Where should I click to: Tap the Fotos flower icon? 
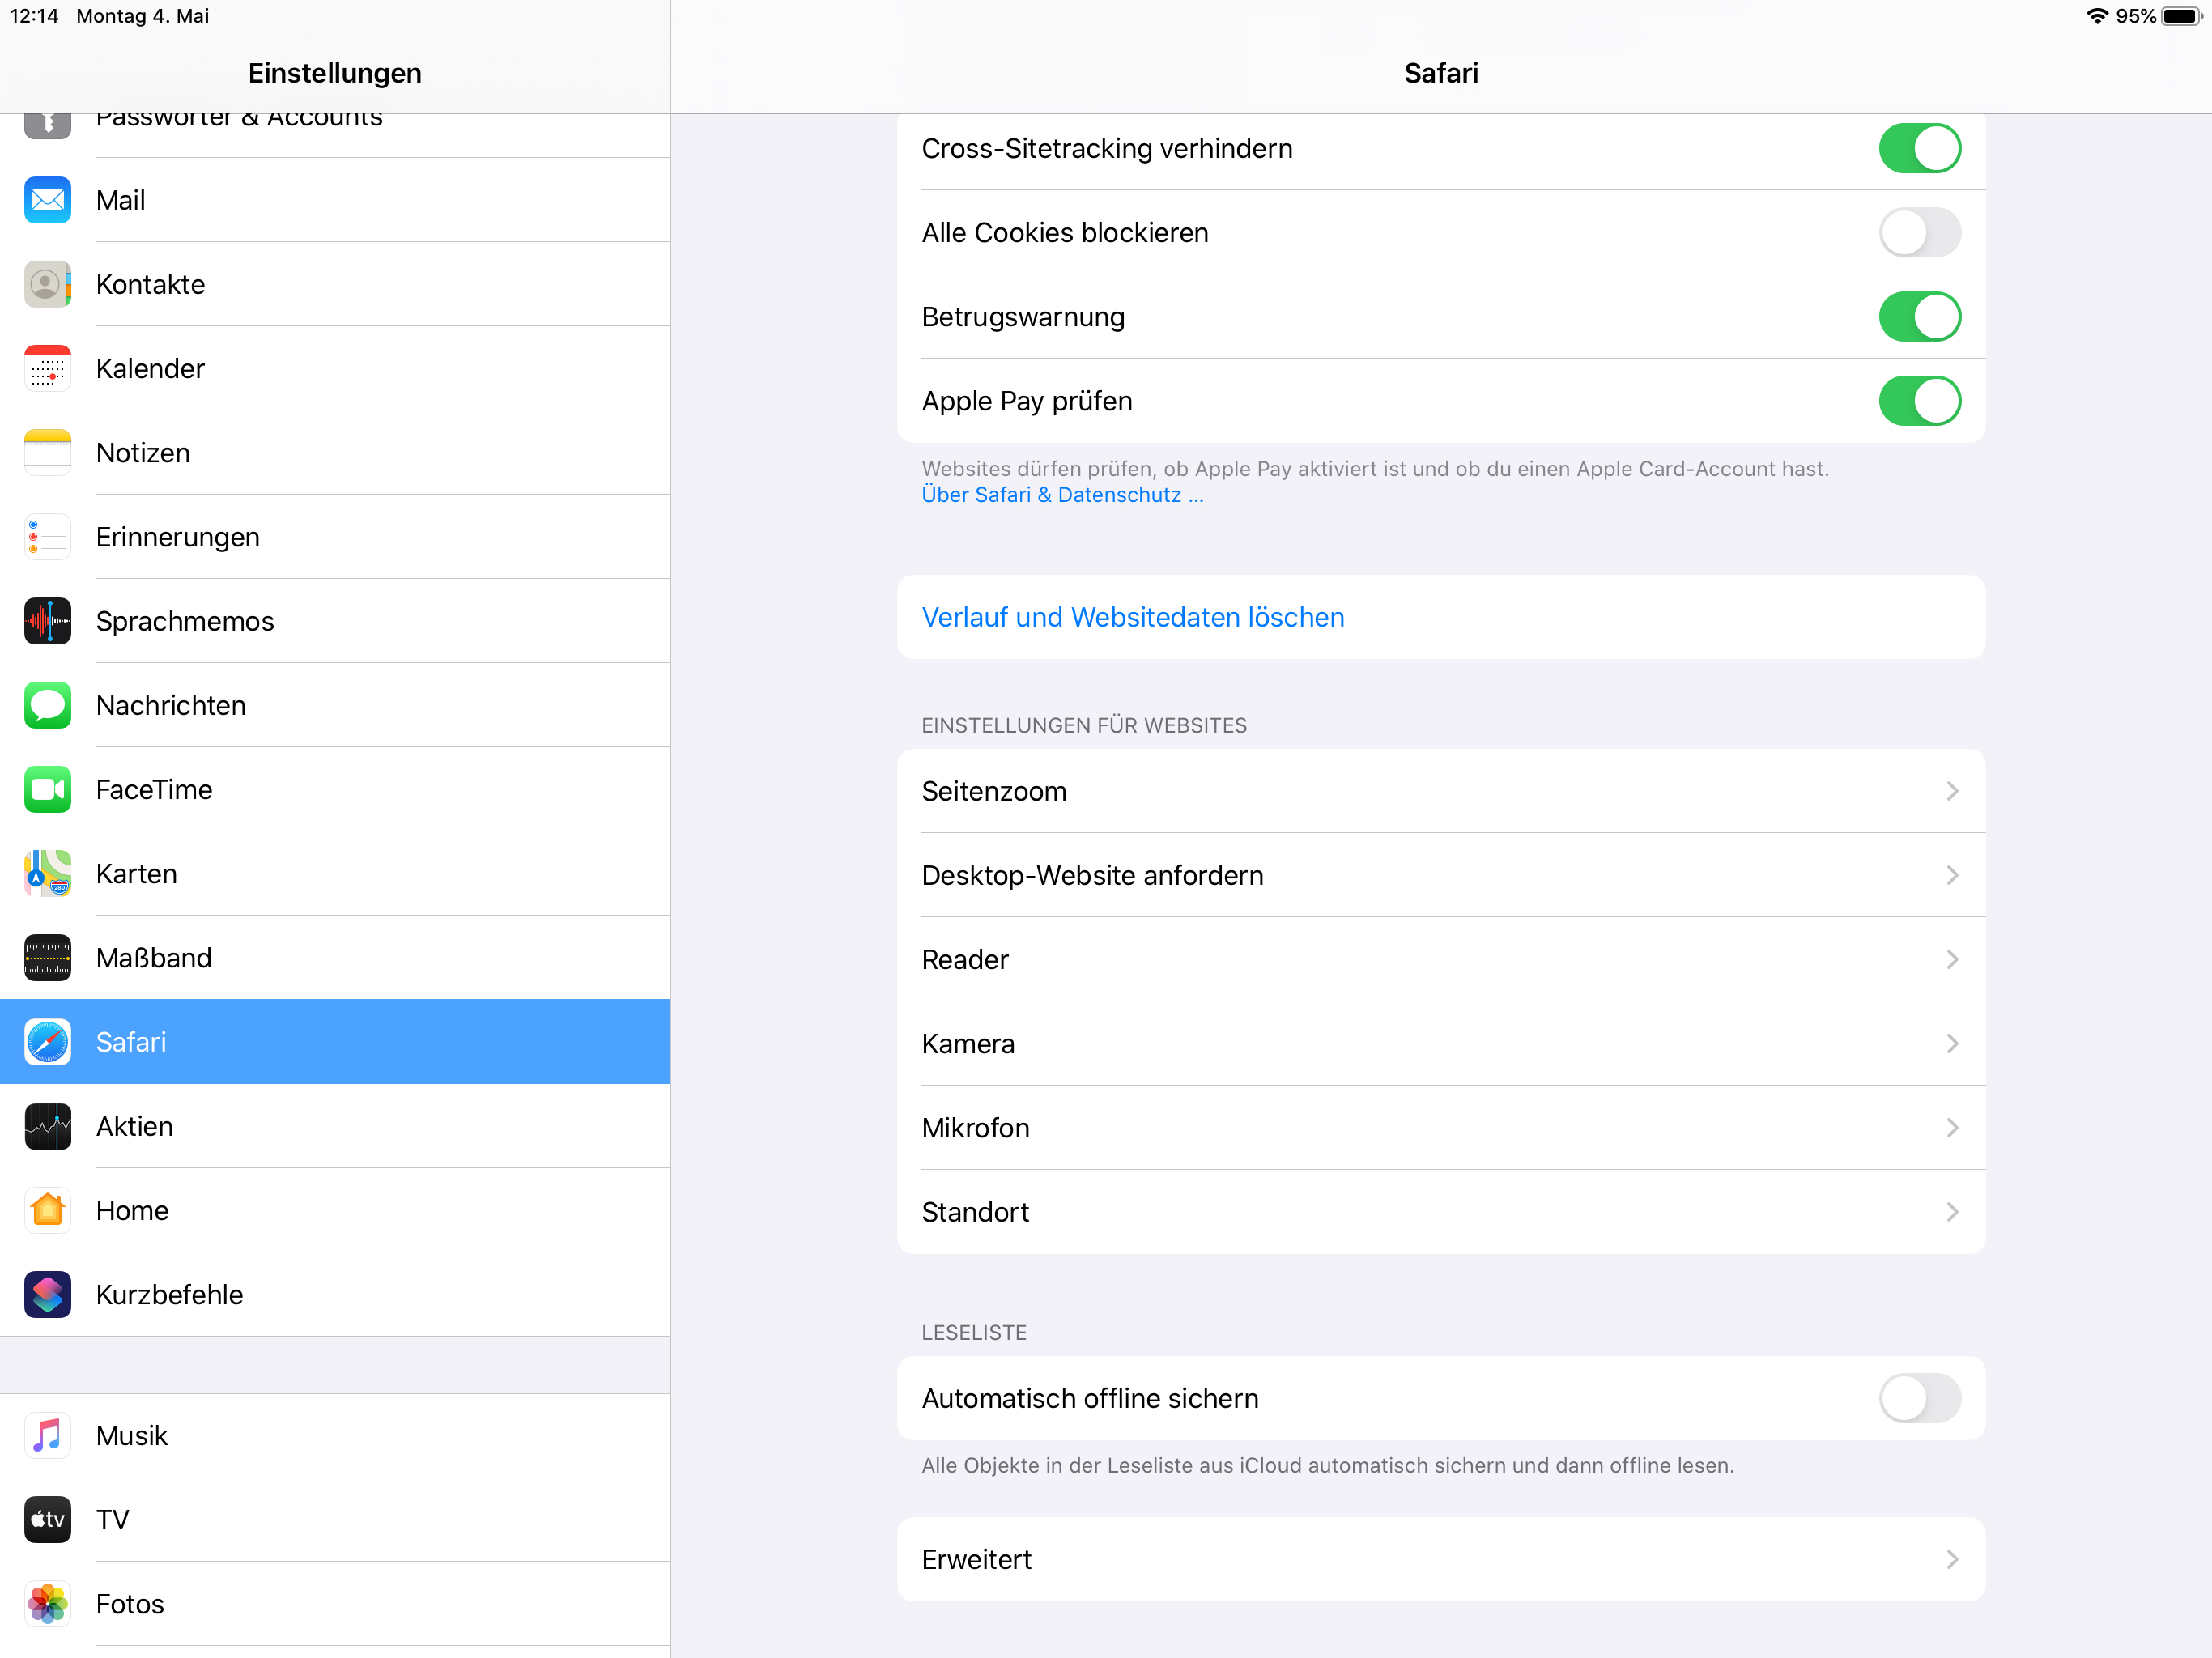click(47, 1603)
